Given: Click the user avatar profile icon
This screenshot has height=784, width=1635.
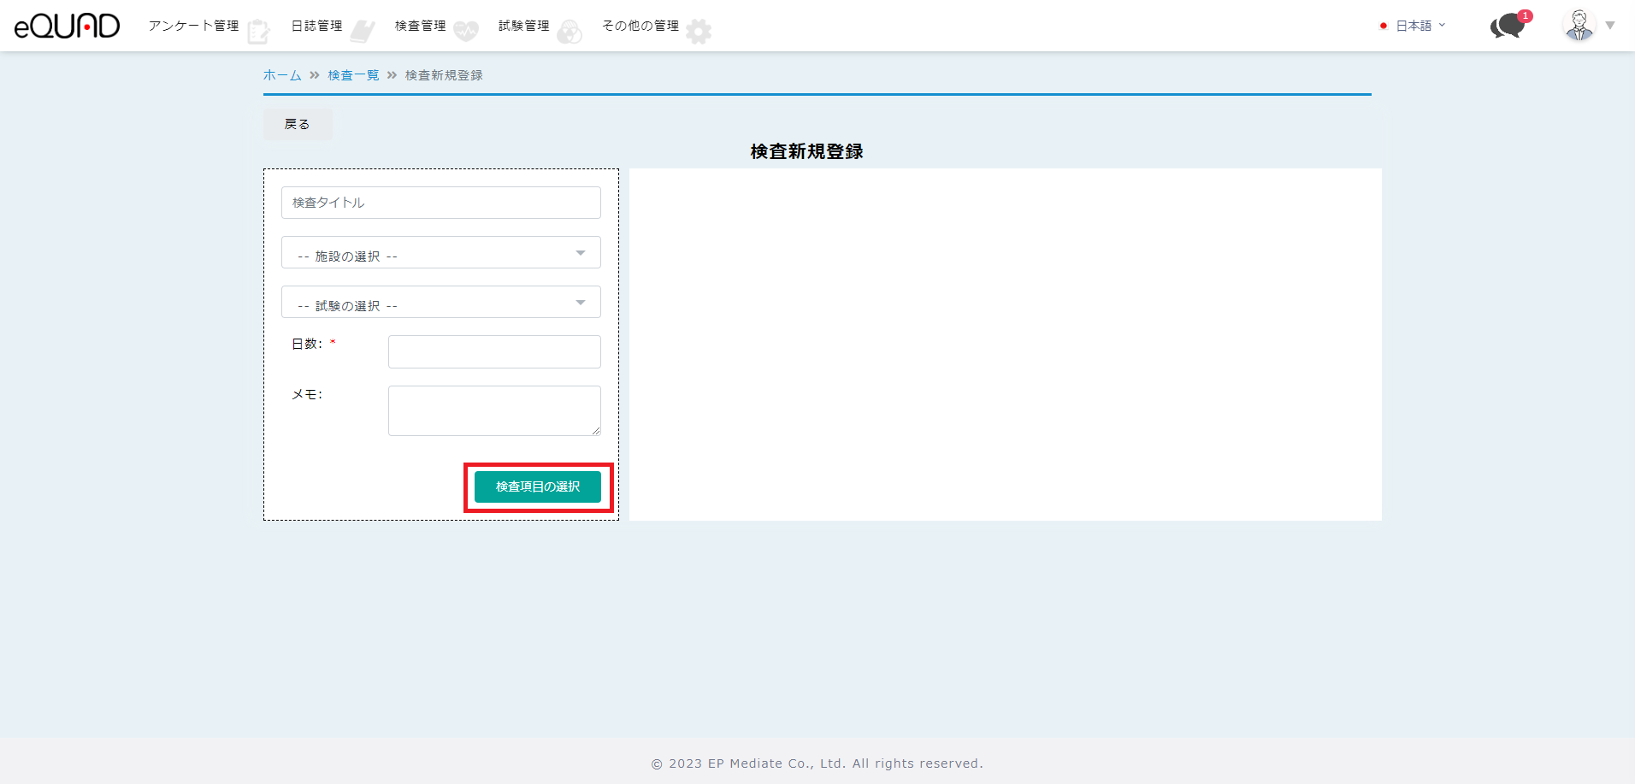Looking at the screenshot, I should pyautogui.click(x=1579, y=26).
